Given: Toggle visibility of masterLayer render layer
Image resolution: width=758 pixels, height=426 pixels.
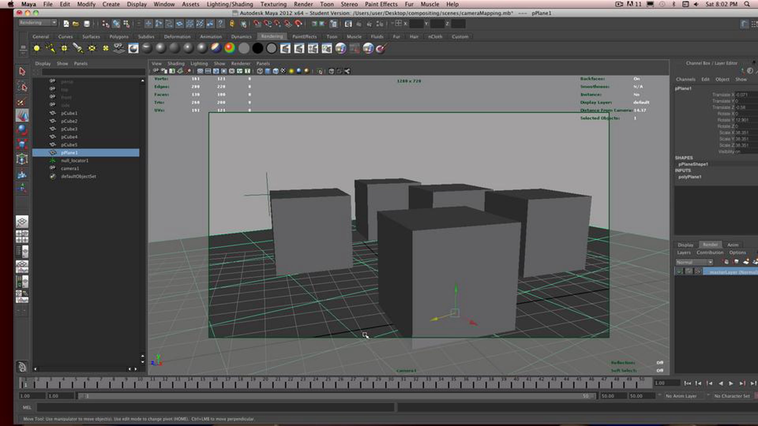Looking at the screenshot, I should coord(679,271).
